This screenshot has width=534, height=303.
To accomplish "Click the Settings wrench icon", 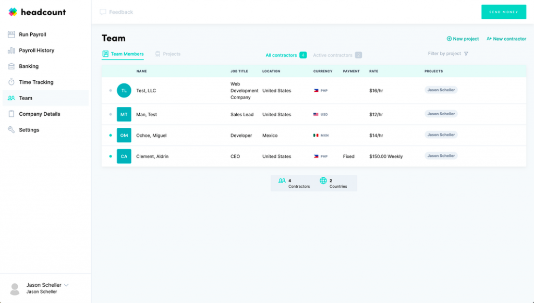I will coord(11,129).
